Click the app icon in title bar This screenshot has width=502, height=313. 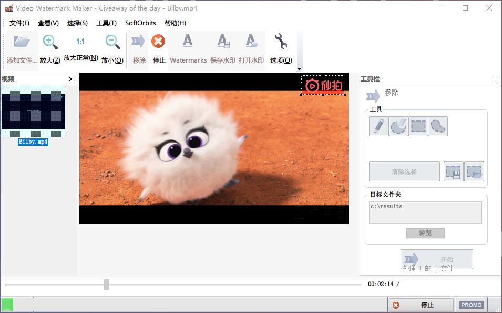(9, 8)
